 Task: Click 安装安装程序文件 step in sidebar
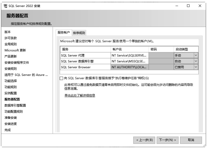coord(17,63)
